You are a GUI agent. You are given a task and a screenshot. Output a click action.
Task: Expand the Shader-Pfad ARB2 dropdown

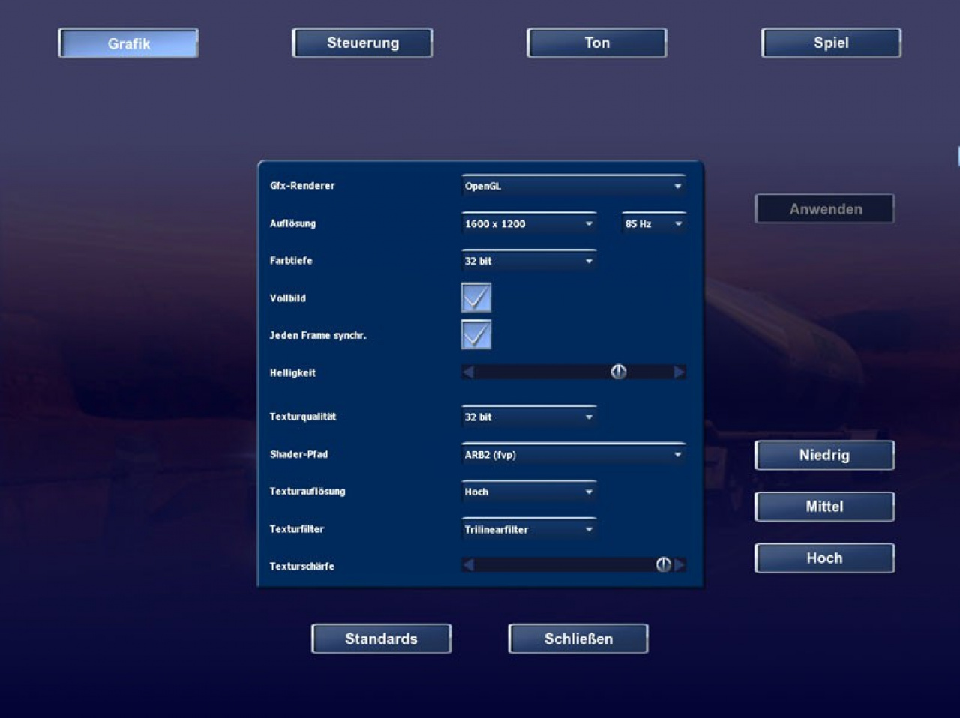pyautogui.click(x=574, y=454)
